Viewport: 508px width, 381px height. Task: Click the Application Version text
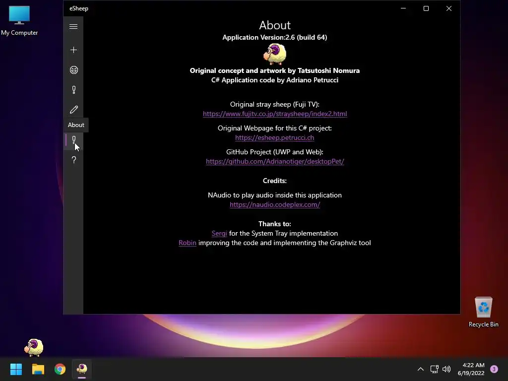coord(275,37)
